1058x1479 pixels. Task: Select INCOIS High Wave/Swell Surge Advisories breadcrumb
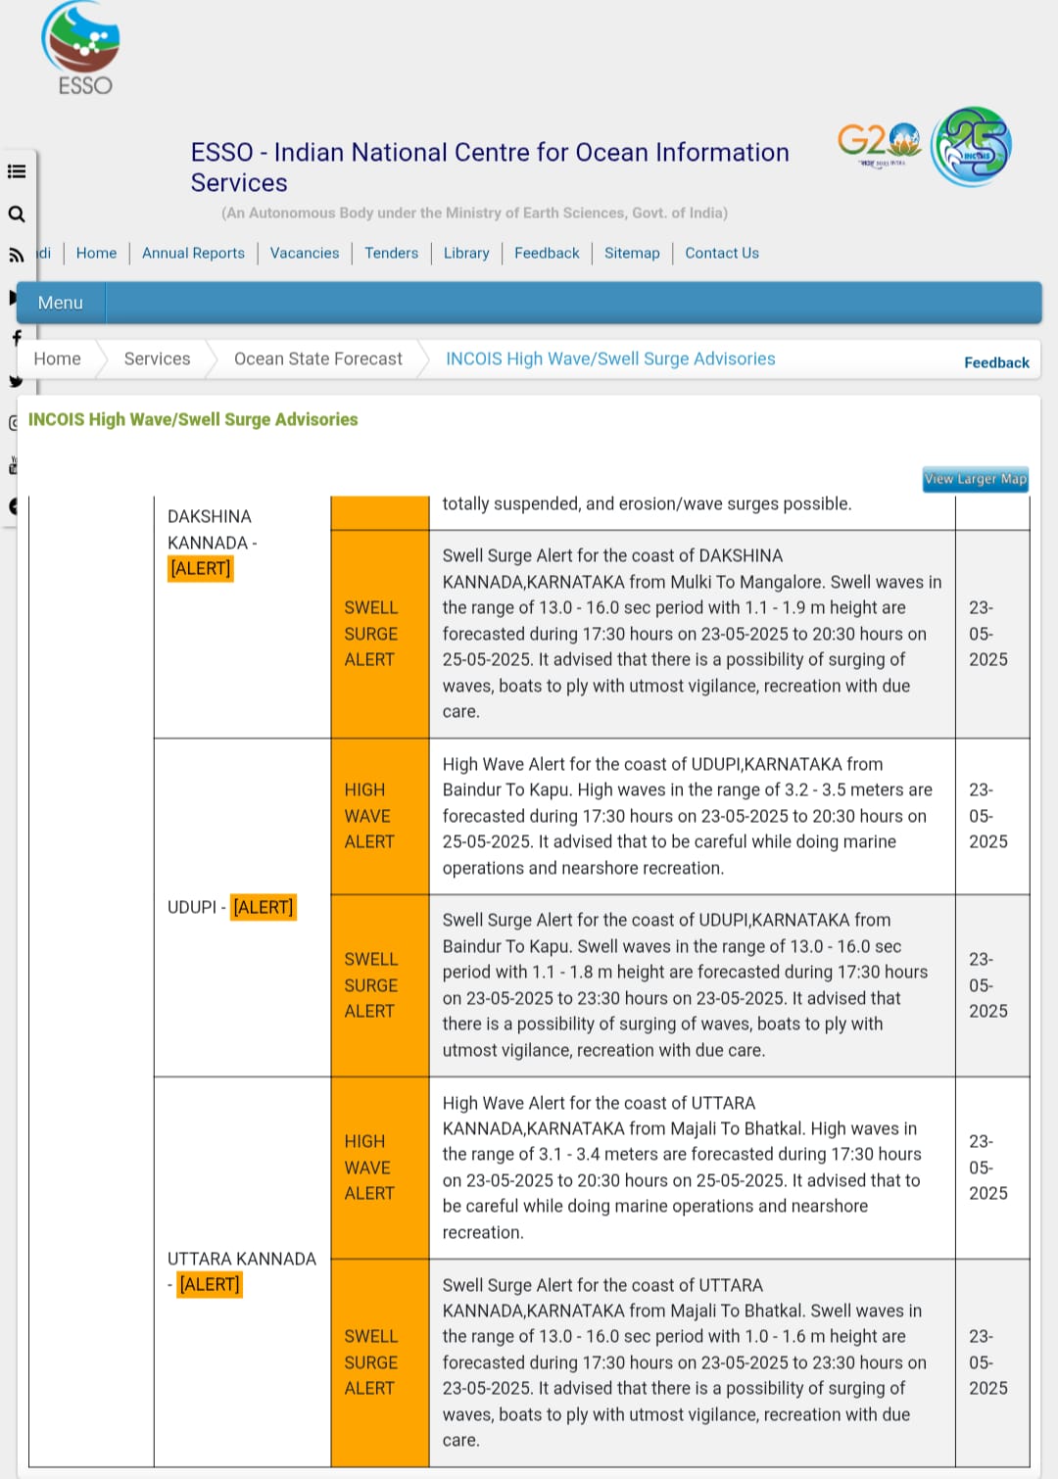pos(610,358)
